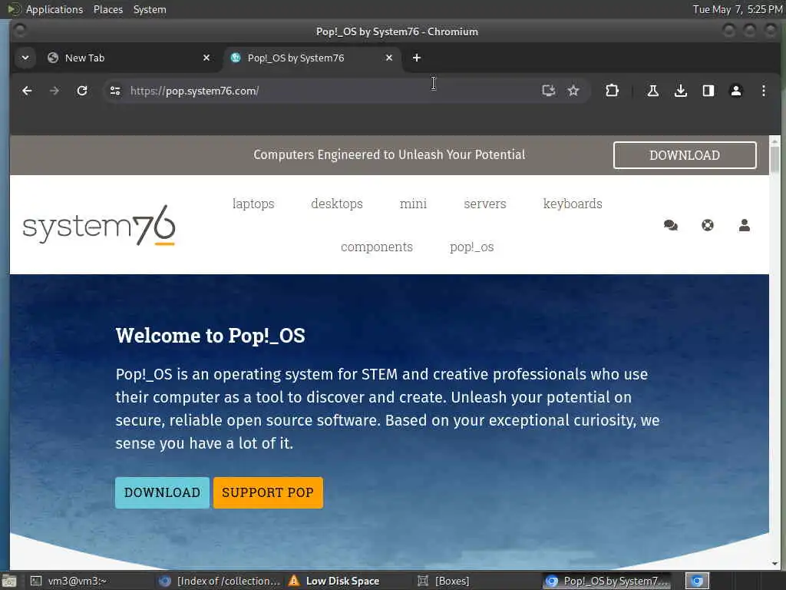The height and width of the screenshot is (590, 786).
Task: Click the SUPPORT POP button
Action: pos(268,492)
